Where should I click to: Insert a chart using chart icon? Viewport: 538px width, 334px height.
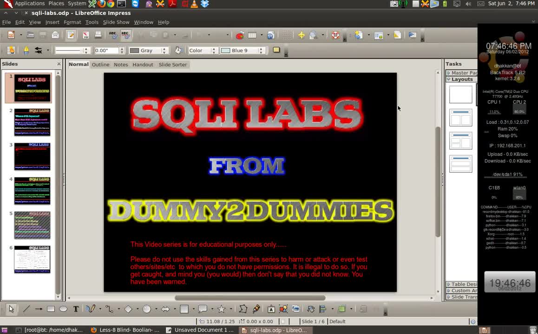(x=240, y=35)
